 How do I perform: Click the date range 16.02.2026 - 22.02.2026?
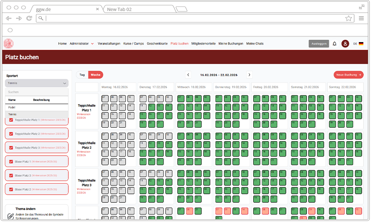pos(219,75)
